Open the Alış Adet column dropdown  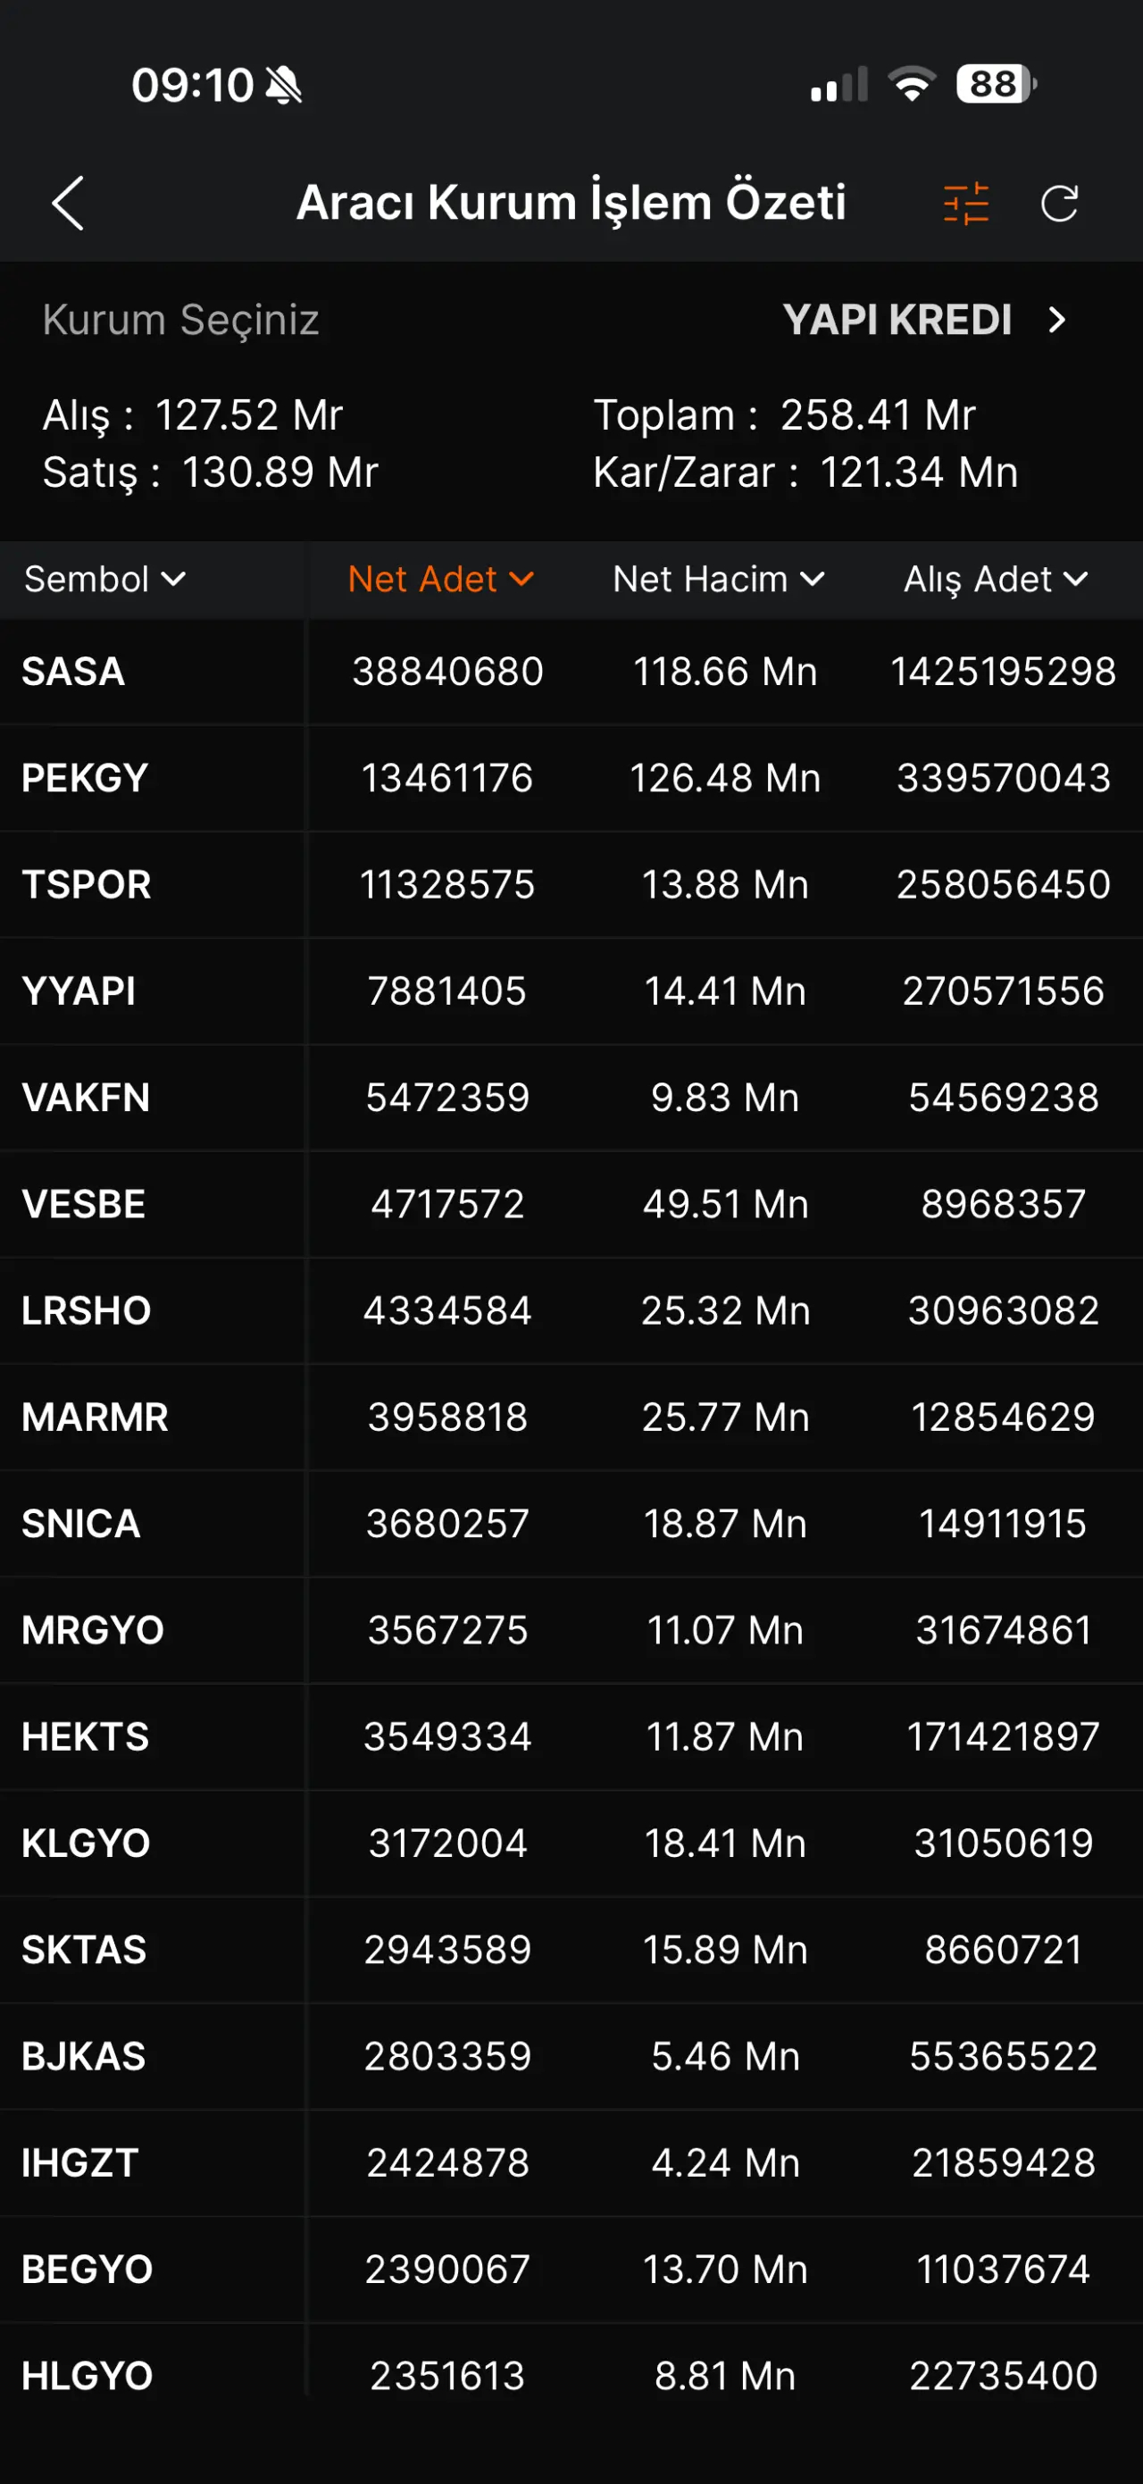[995, 580]
